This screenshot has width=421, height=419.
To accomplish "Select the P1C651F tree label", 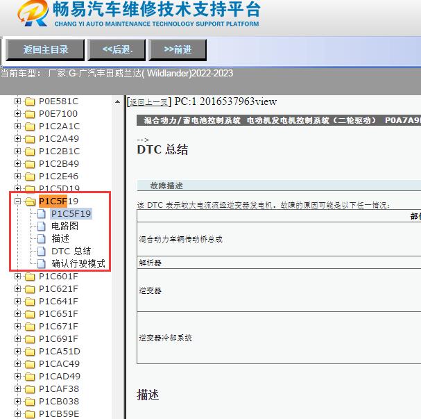I will 58,314.
